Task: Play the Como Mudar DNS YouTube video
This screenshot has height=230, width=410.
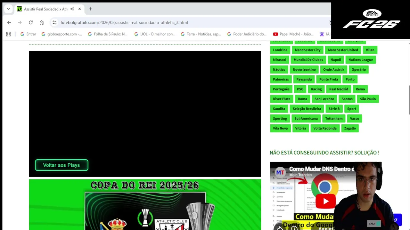Action: pyautogui.click(x=326, y=201)
